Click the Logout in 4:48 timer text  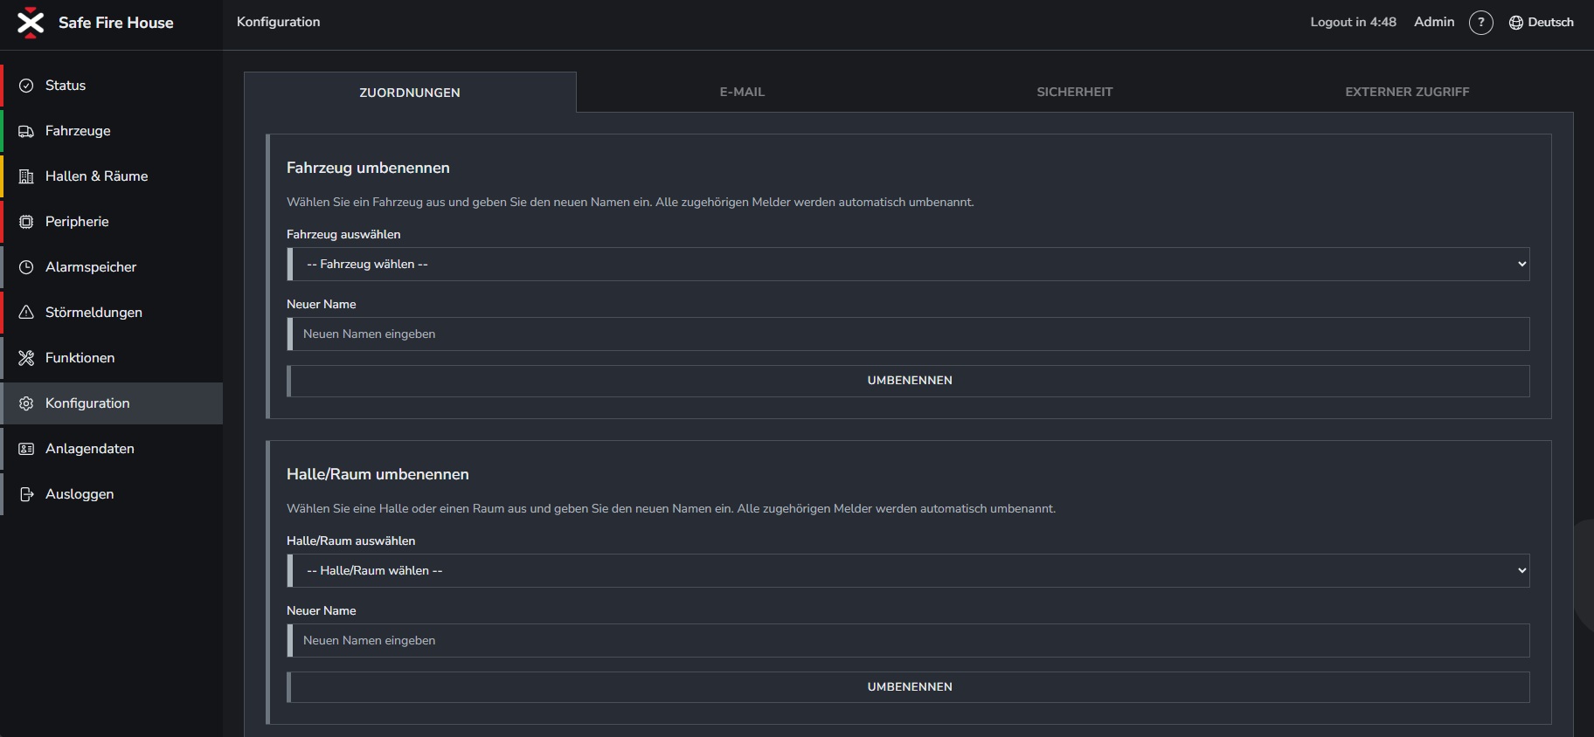tap(1353, 22)
